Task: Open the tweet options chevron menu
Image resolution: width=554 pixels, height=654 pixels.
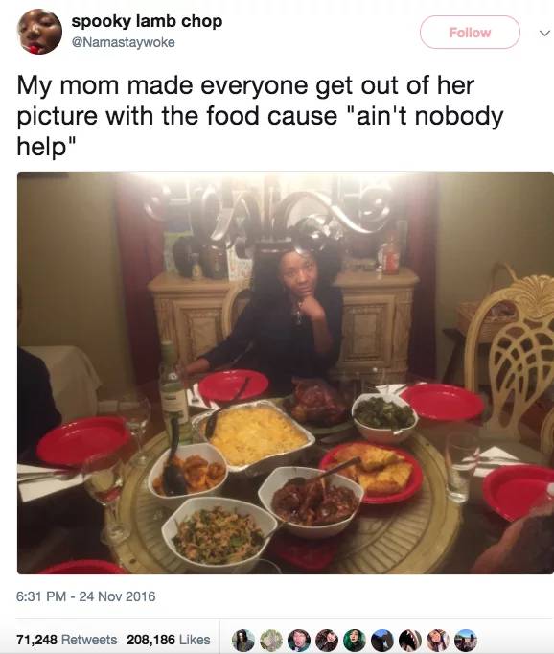Action: pos(543,33)
